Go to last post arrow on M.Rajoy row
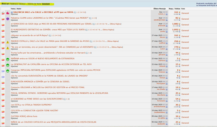Image resolution: width=217 pixels, height=127 pixels. click(166, 37)
